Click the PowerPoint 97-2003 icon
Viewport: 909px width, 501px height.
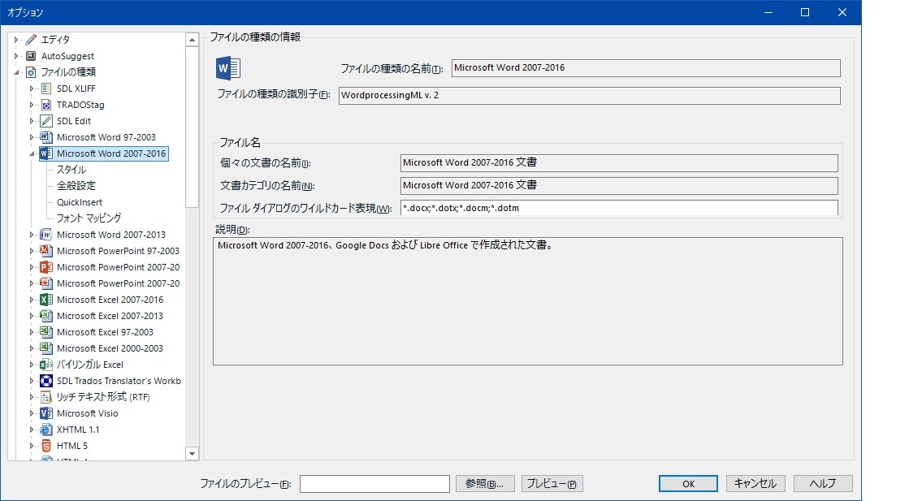pyautogui.click(x=46, y=250)
